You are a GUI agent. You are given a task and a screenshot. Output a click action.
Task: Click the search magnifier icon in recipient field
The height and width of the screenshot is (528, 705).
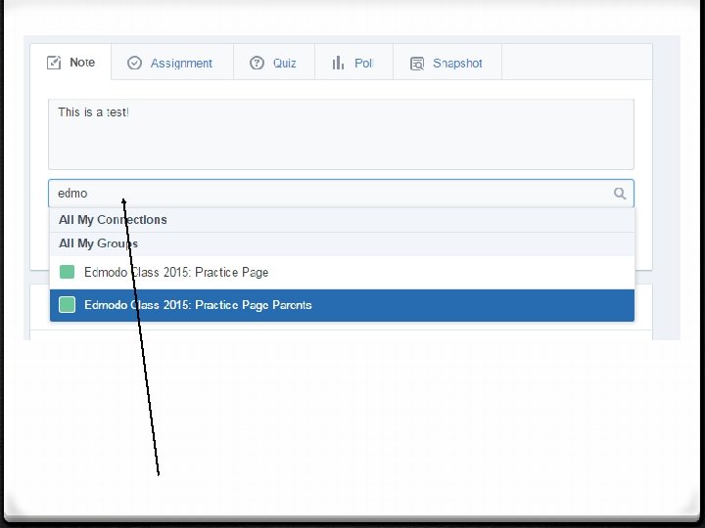(620, 193)
